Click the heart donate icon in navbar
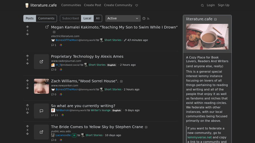Screen dimensions: 255x143 pos(137,5)
